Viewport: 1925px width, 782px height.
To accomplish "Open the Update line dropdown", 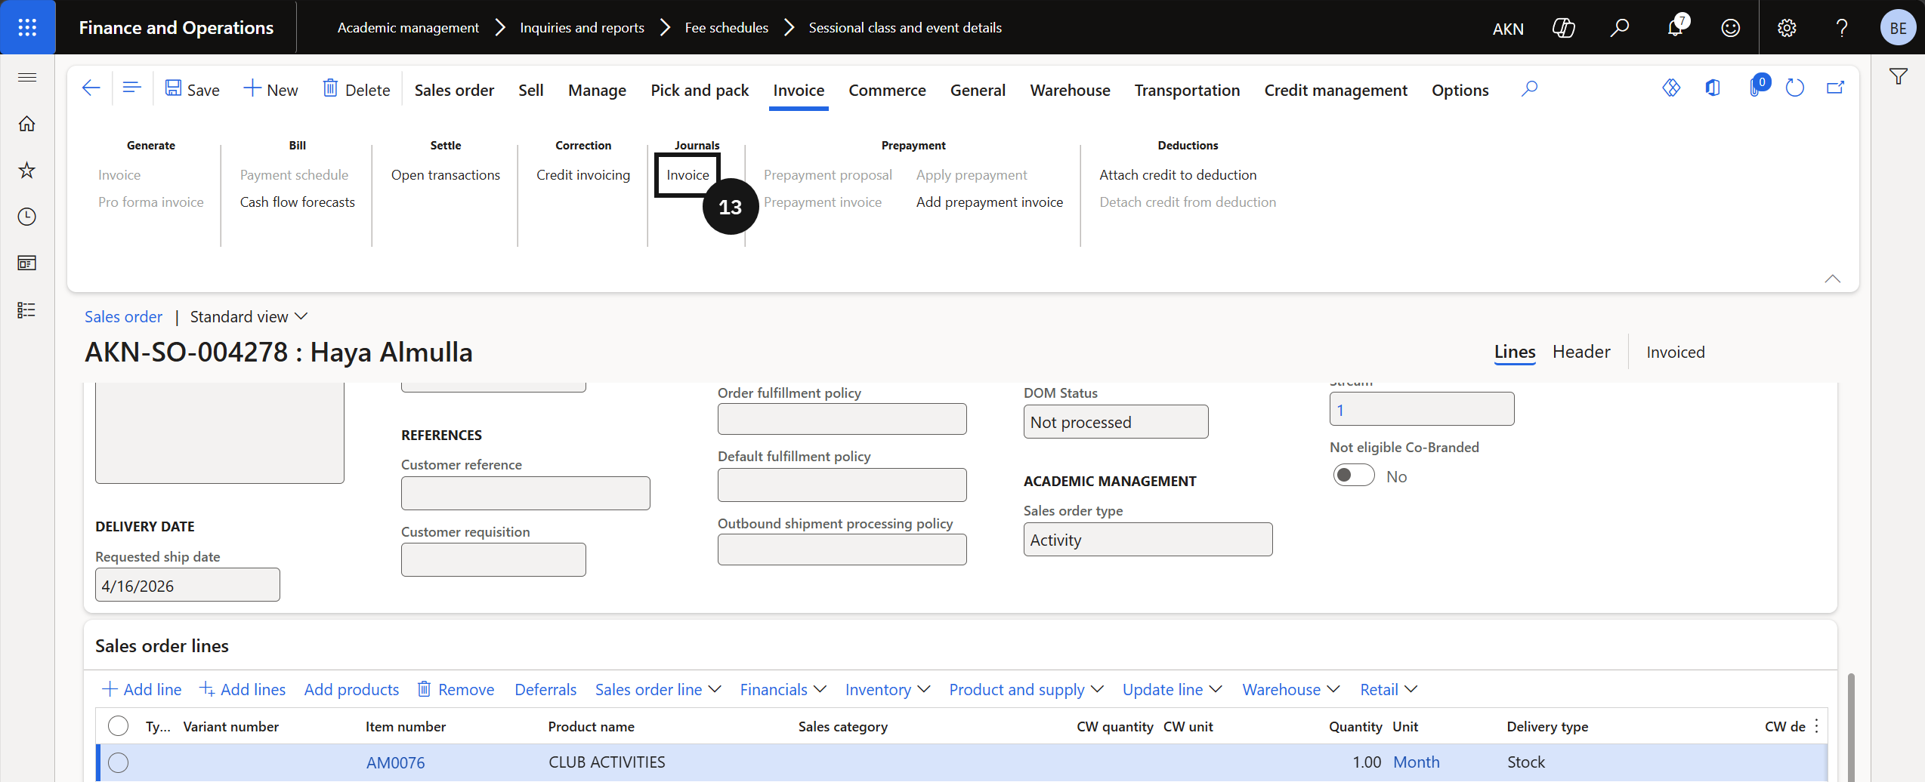I will (1172, 689).
